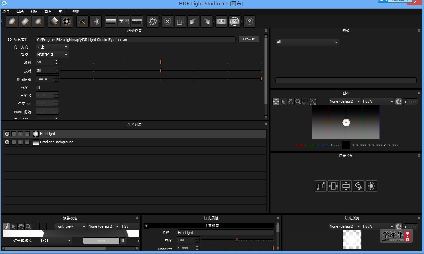
Task: Click the sun half-circle toolbar icon
Action: tap(96, 21)
